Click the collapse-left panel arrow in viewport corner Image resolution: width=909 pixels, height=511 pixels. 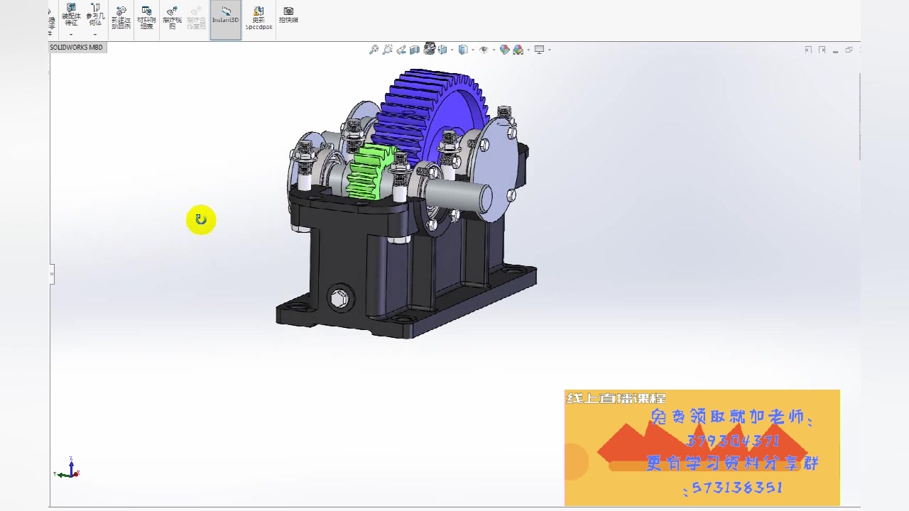808,50
